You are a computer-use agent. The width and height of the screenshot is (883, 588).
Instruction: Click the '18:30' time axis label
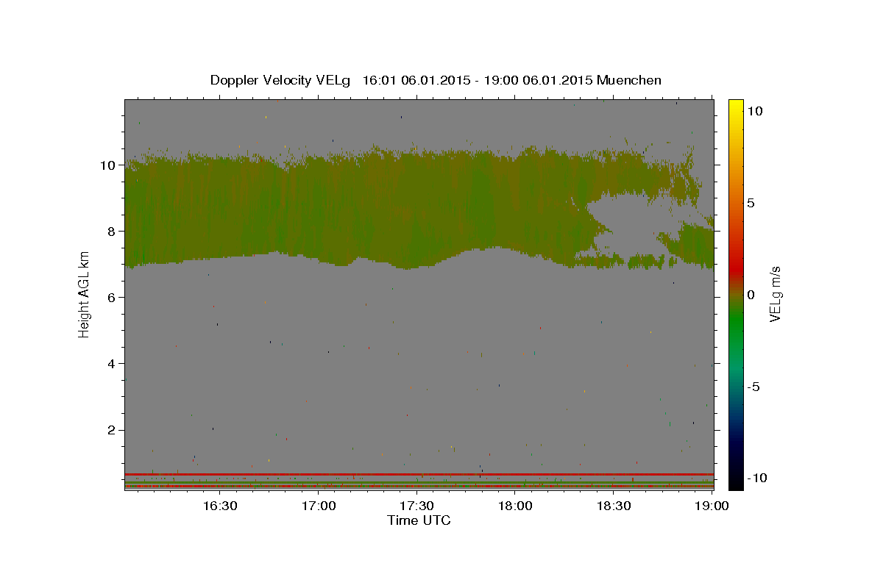coord(614,506)
